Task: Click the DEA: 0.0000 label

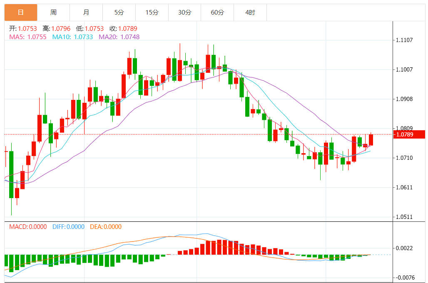Action: tap(106, 227)
